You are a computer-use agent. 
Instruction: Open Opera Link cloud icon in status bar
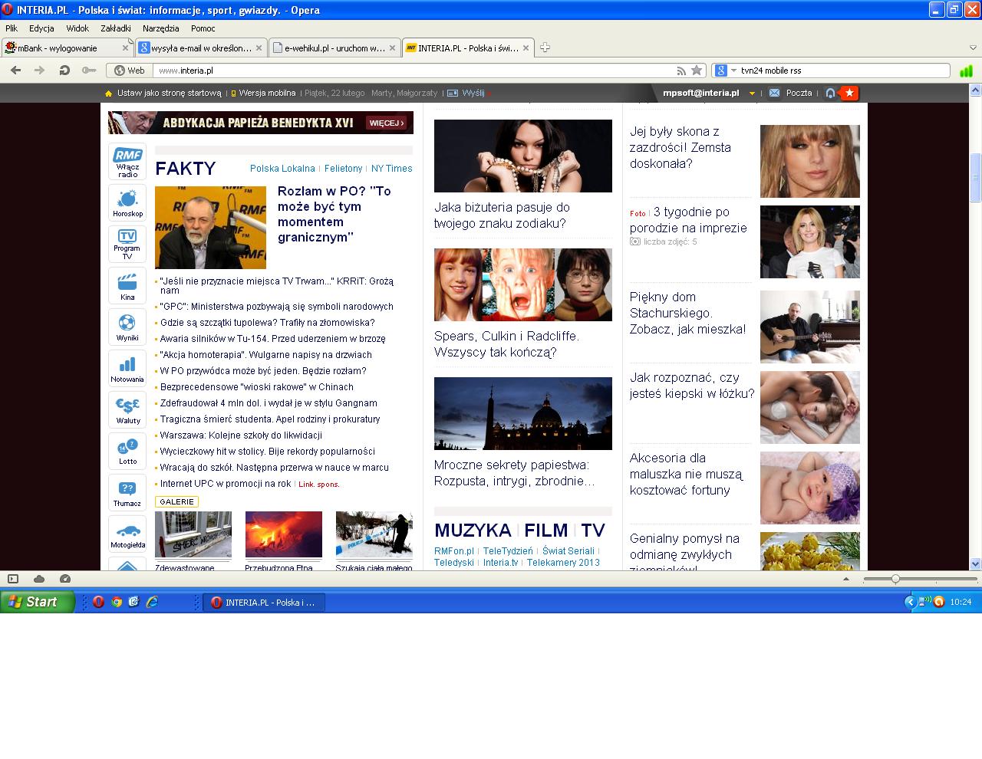(39, 579)
